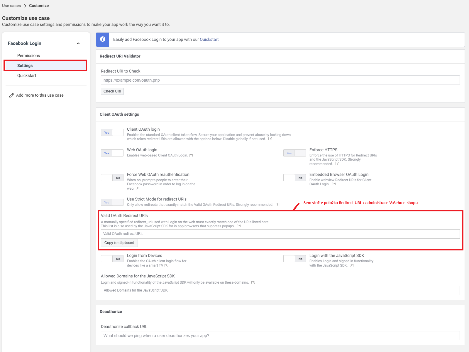Image resolution: width=469 pixels, height=352 pixels.
Task: Enable Force Web OAuth reauthentication
Action: point(112,178)
